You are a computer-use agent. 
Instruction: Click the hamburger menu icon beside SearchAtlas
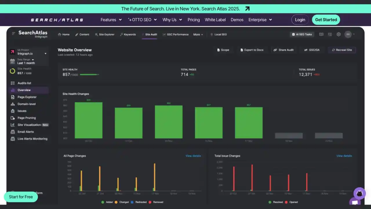coord(13,34)
